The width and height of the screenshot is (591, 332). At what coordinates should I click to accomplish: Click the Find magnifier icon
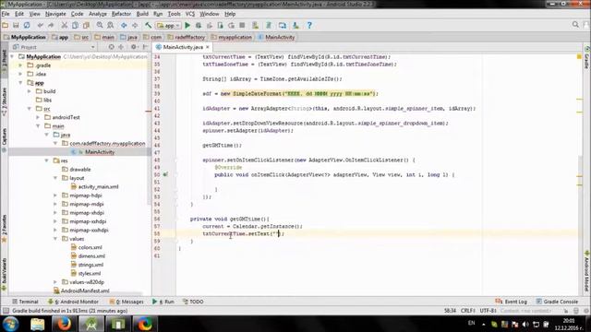(100, 25)
